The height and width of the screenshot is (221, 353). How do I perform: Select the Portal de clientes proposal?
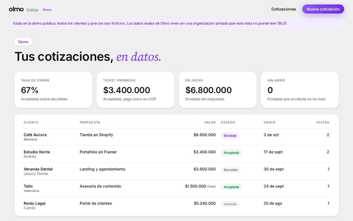click(96, 203)
